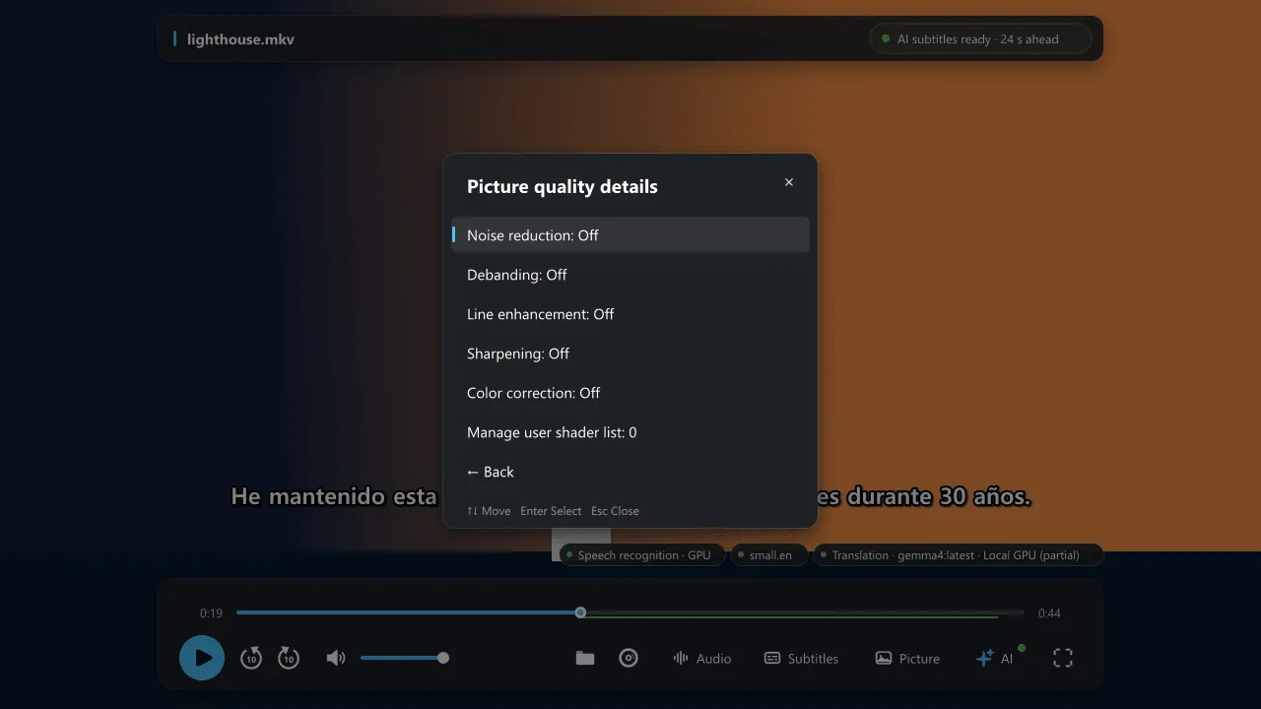
Task: Skip forward 10 seconds icon
Action: pyautogui.click(x=289, y=658)
